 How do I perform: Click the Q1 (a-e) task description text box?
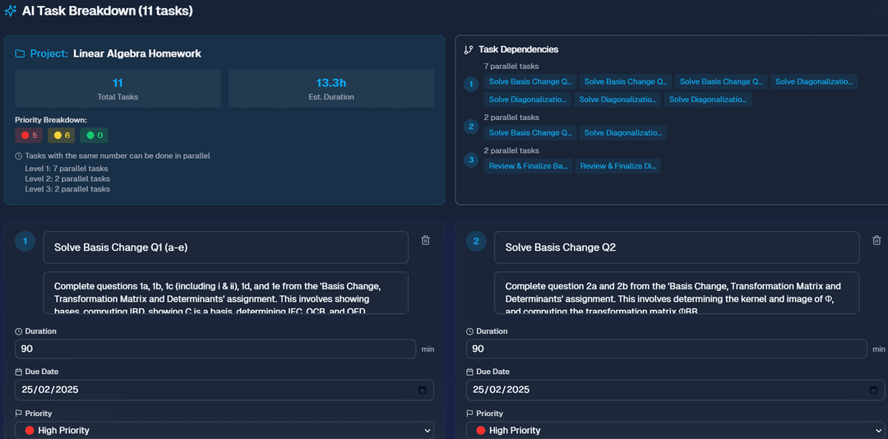[x=225, y=293]
